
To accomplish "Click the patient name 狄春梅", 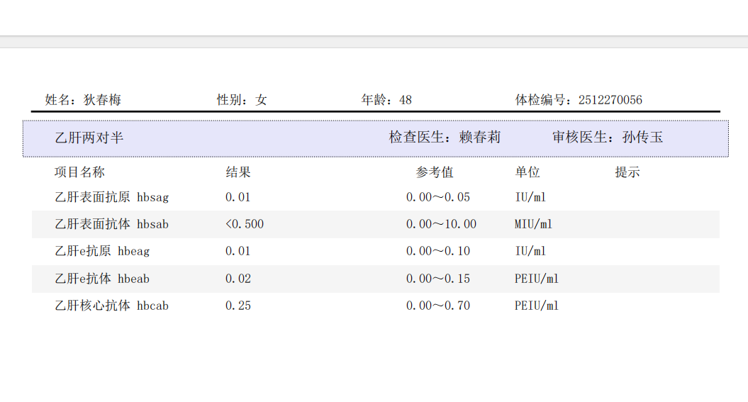I will pyautogui.click(x=102, y=100).
